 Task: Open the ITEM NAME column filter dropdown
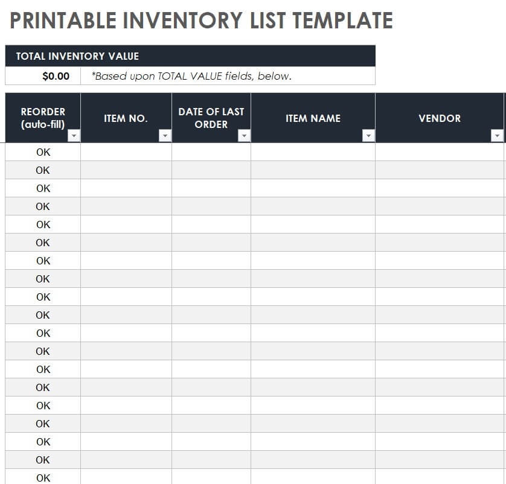coord(368,136)
